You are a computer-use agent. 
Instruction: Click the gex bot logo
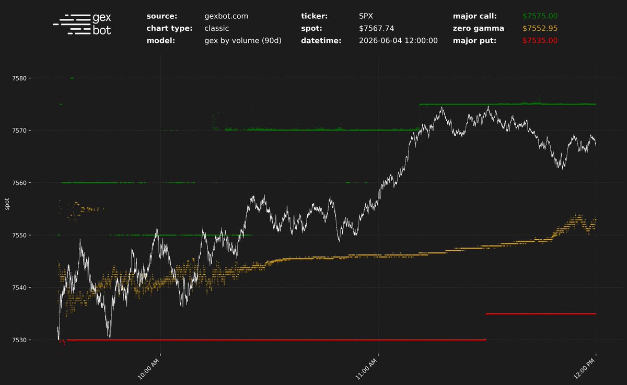pyautogui.click(x=82, y=25)
